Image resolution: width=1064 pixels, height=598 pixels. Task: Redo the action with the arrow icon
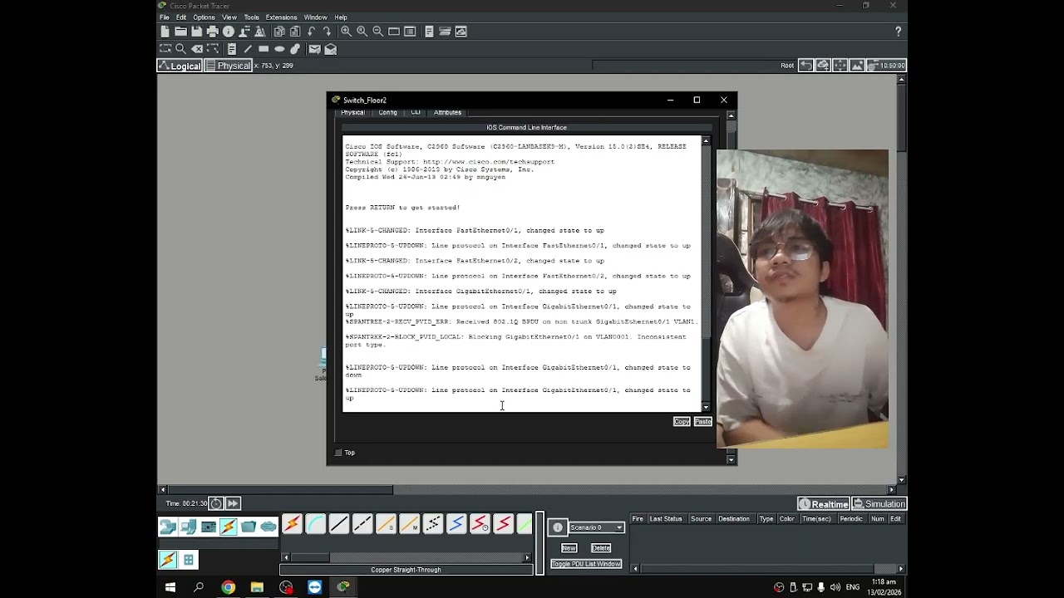pyautogui.click(x=327, y=32)
